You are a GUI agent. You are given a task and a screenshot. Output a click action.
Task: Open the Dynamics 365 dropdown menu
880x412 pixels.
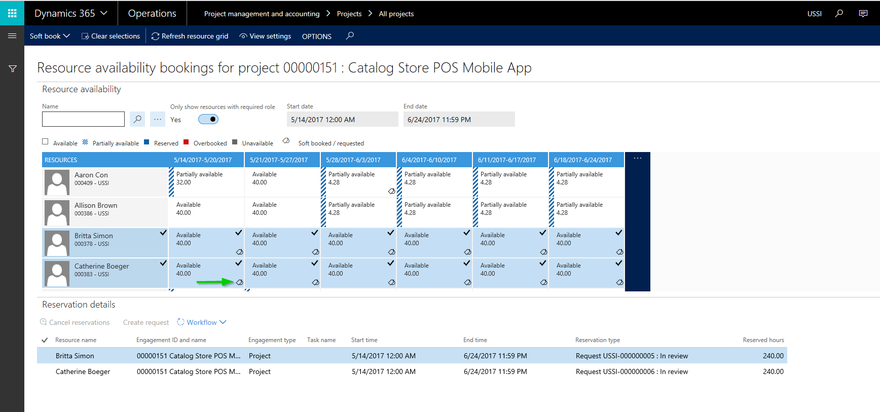coord(71,14)
